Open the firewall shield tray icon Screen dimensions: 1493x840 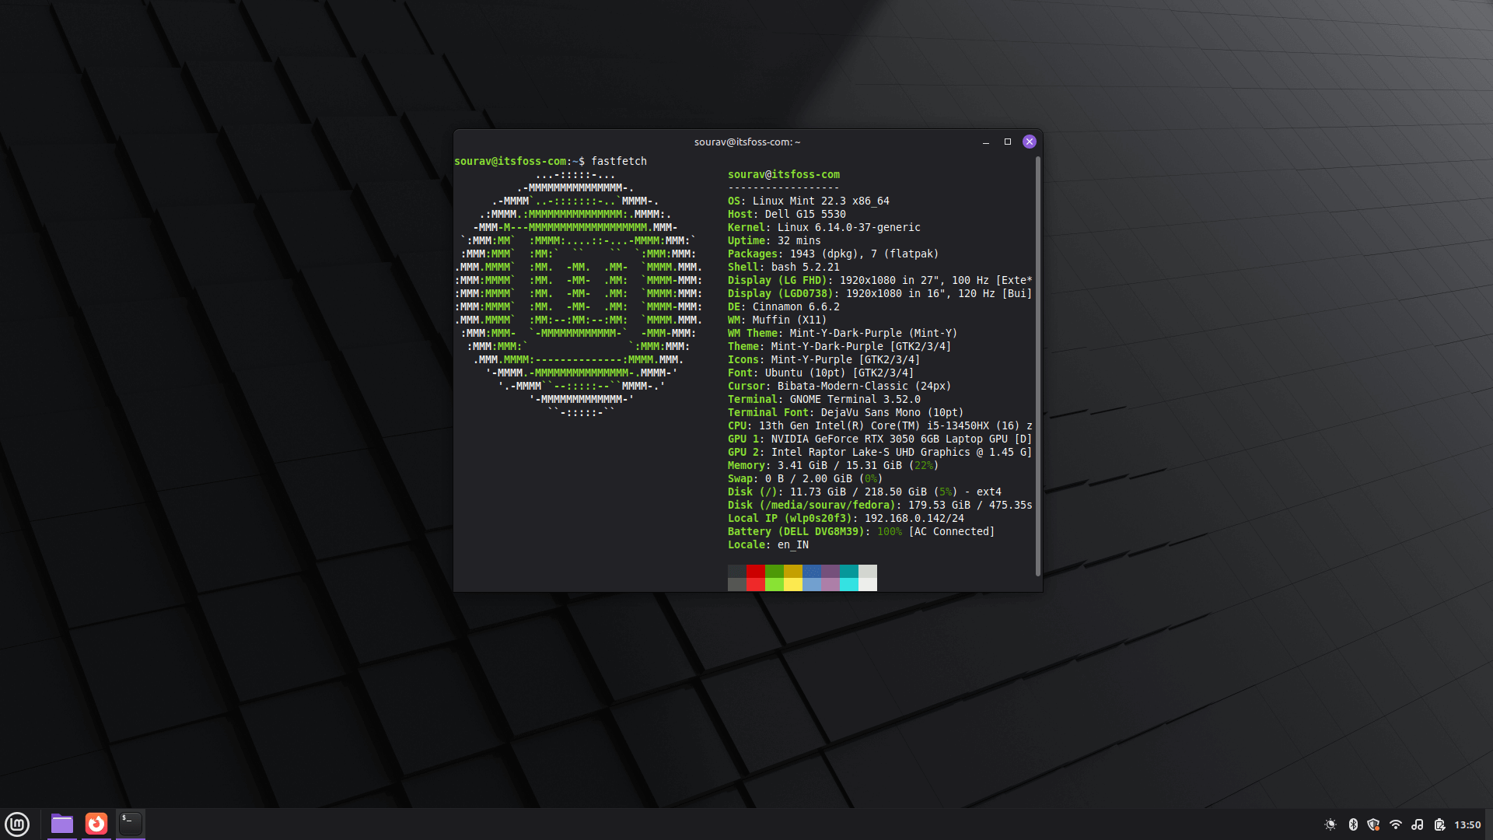pos(1375,824)
